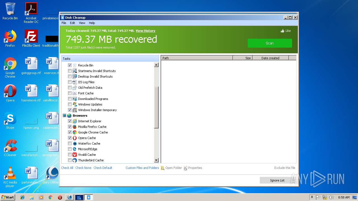Open Custom Files and Folders link

(142, 168)
